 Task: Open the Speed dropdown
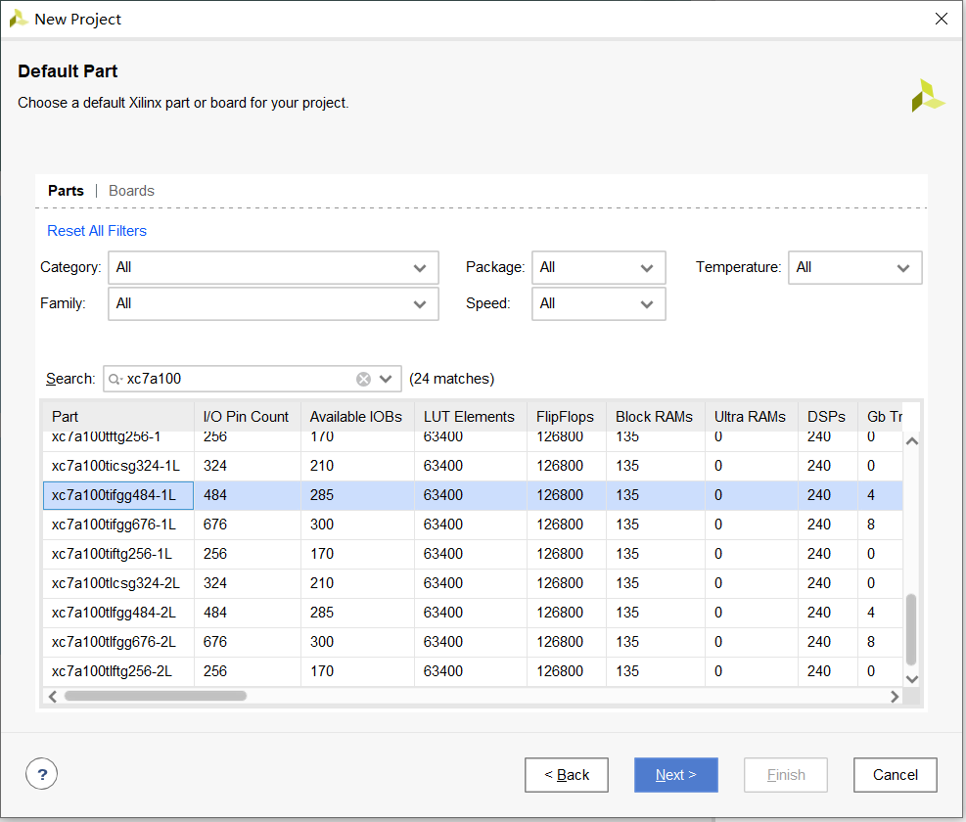point(599,303)
